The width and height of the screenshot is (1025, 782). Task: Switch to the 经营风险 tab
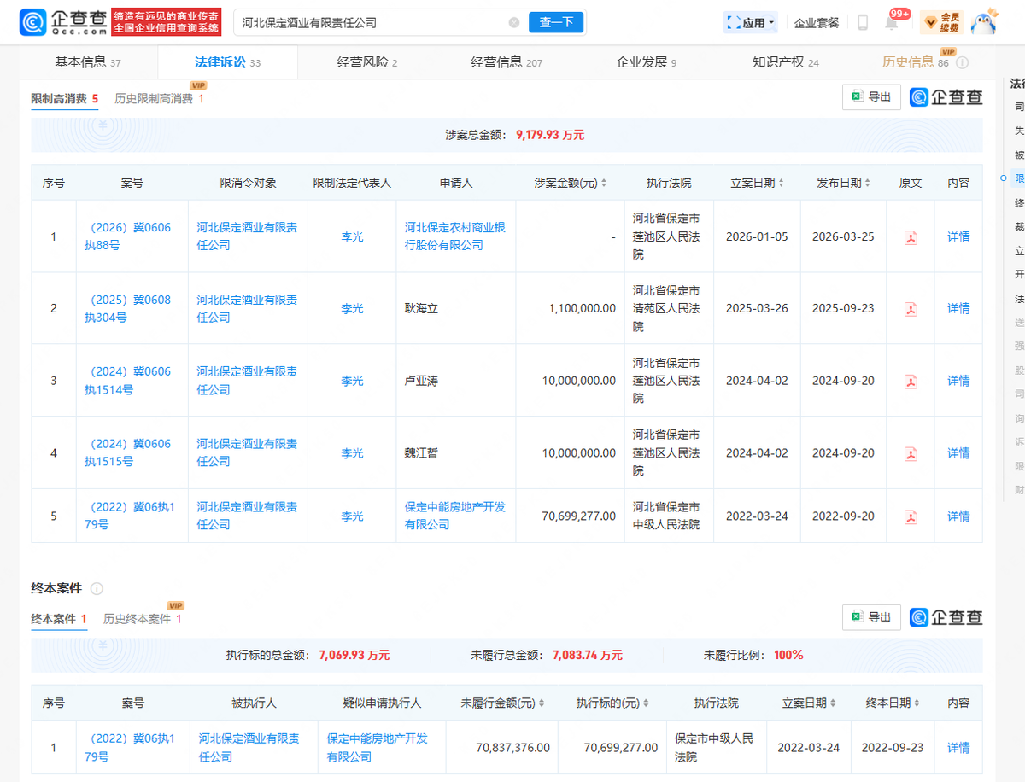pyautogui.click(x=367, y=62)
